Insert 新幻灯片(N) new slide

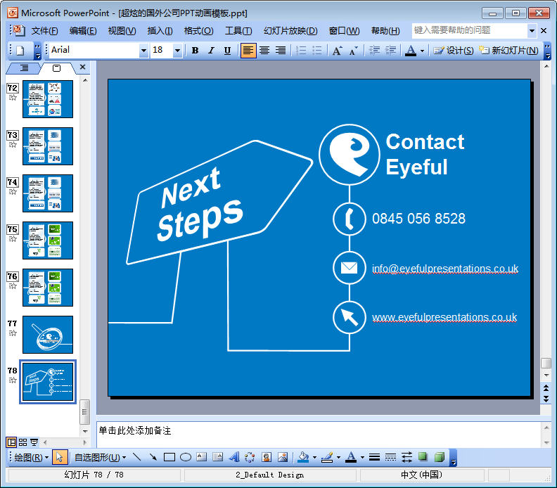point(508,51)
